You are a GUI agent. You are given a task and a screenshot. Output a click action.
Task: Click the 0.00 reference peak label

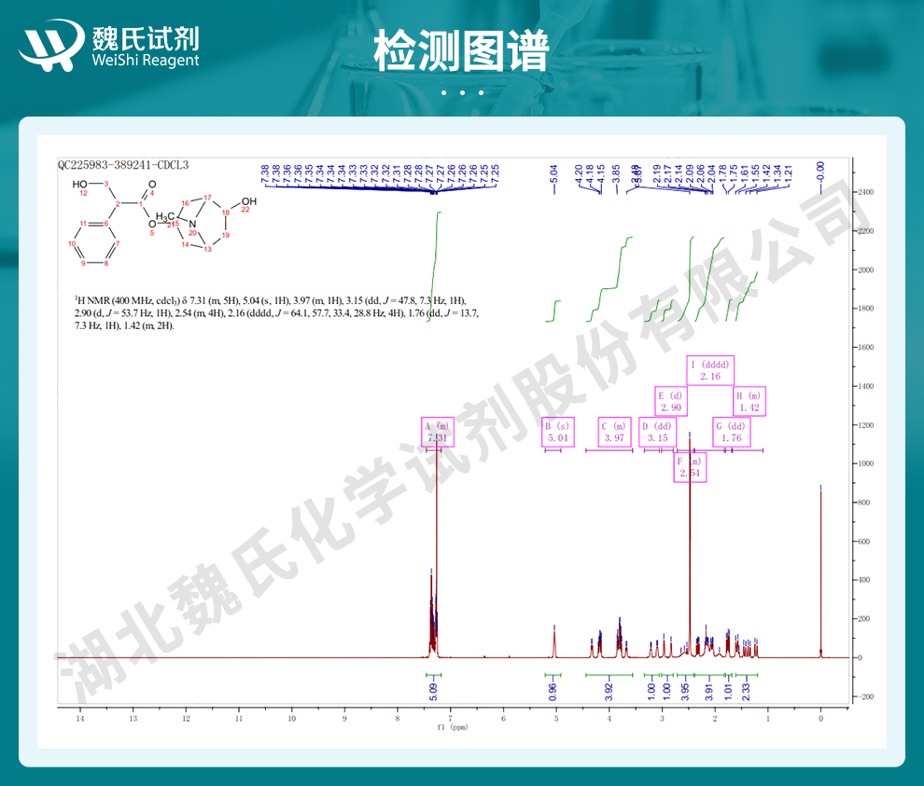[x=821, y=172]
